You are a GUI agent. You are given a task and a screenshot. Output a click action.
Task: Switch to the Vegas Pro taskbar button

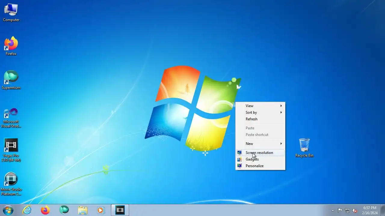pyautogui.click(x=120, y=210)
